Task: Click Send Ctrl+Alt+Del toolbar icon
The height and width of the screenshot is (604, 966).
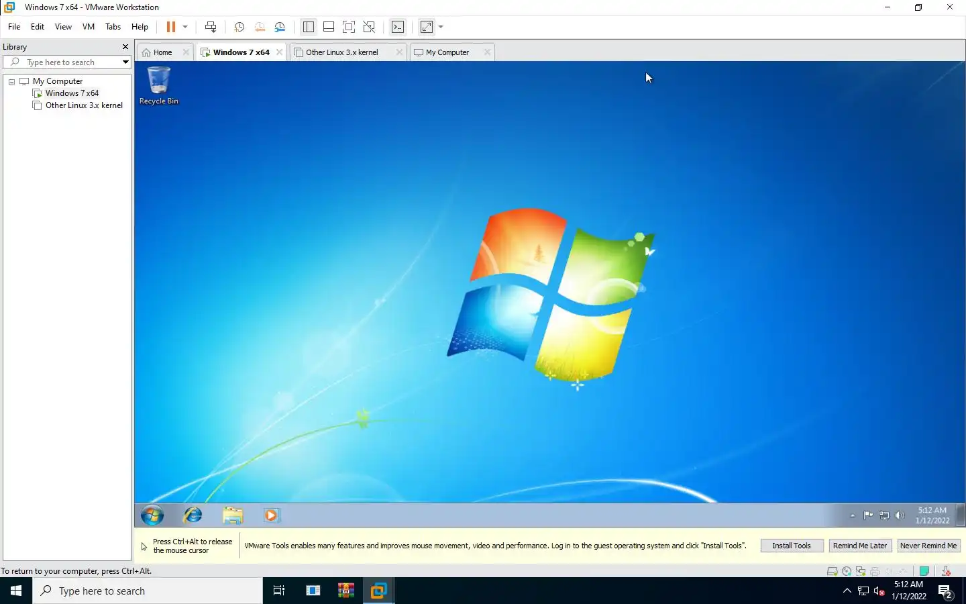Action: click(211, 27)
